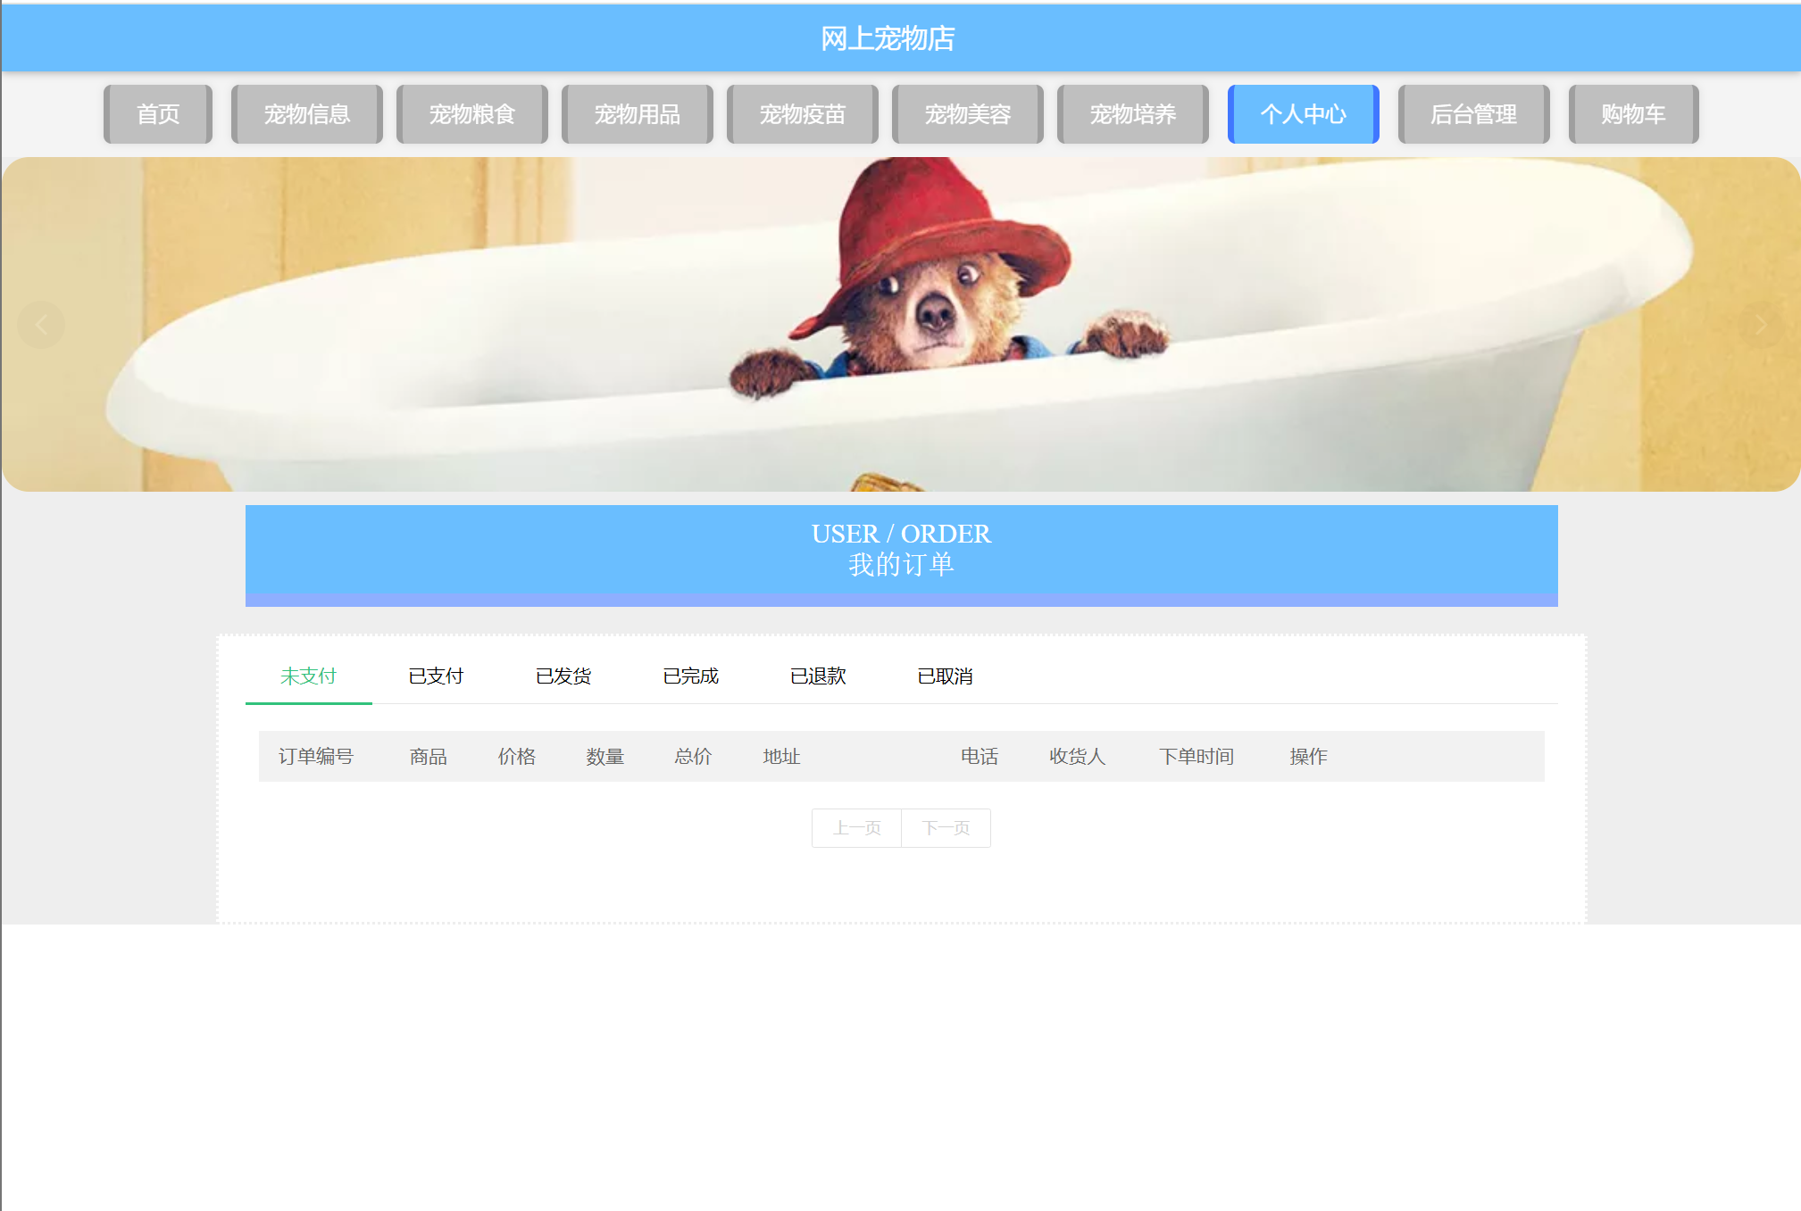Open 宠物美容 page

[968, 114]
